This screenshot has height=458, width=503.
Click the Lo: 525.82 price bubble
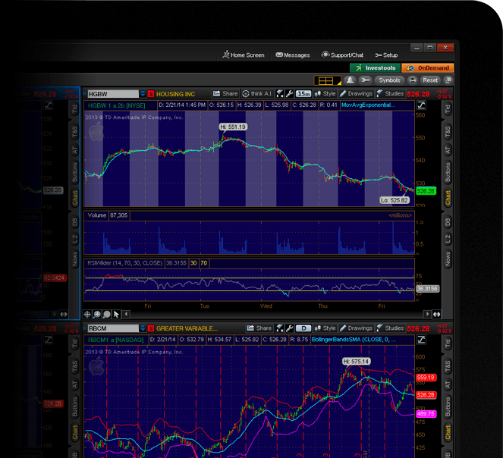[395, 200]
